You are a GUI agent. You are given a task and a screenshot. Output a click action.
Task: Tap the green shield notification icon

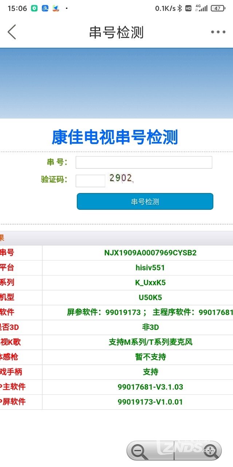(34, 8)
